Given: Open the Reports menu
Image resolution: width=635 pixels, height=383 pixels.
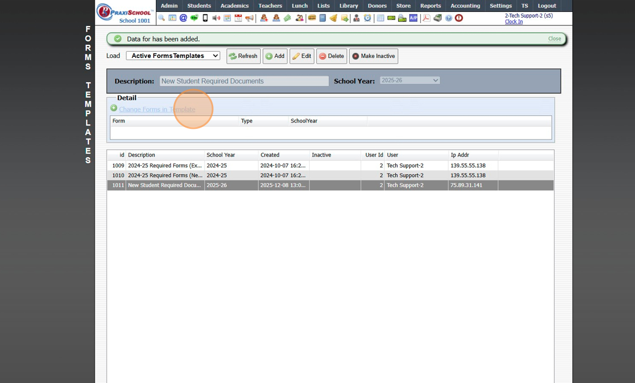Looking at the screenshot, I should click(x=430, y=6).
